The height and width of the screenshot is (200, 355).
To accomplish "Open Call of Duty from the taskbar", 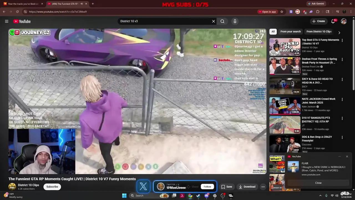I will pyautogui.click(x=231, y=196).
